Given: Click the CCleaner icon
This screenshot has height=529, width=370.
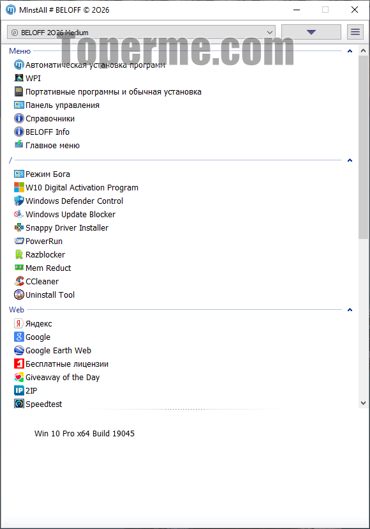Looking at the screenshot, I should 19,281.
